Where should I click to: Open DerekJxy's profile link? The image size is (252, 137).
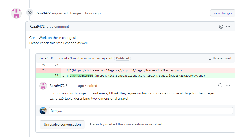point(97,124)
